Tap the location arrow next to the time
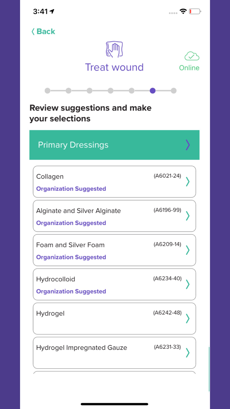230x409 pixels. coord(51,11)
